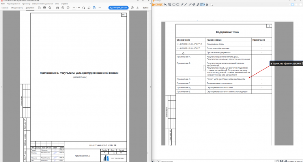Click the Общий доступ share button
Viewport: 303px width, 162px height.
click(x=118, y=8)
